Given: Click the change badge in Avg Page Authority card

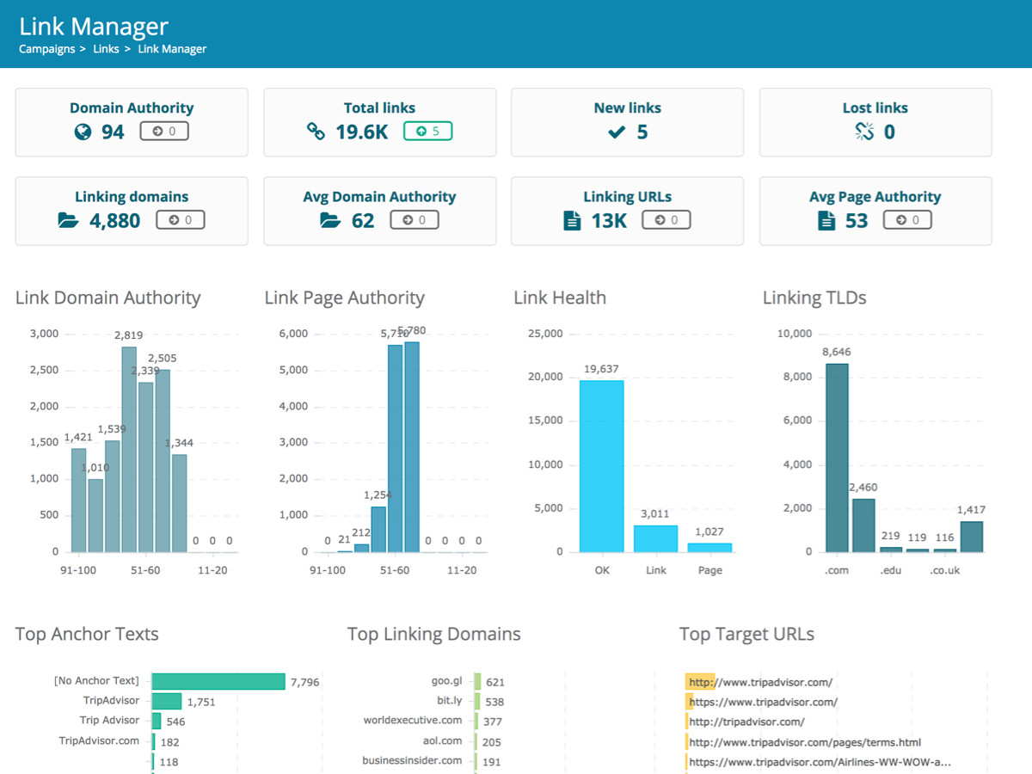Looking at the screenshot, I should click(907, 220).
